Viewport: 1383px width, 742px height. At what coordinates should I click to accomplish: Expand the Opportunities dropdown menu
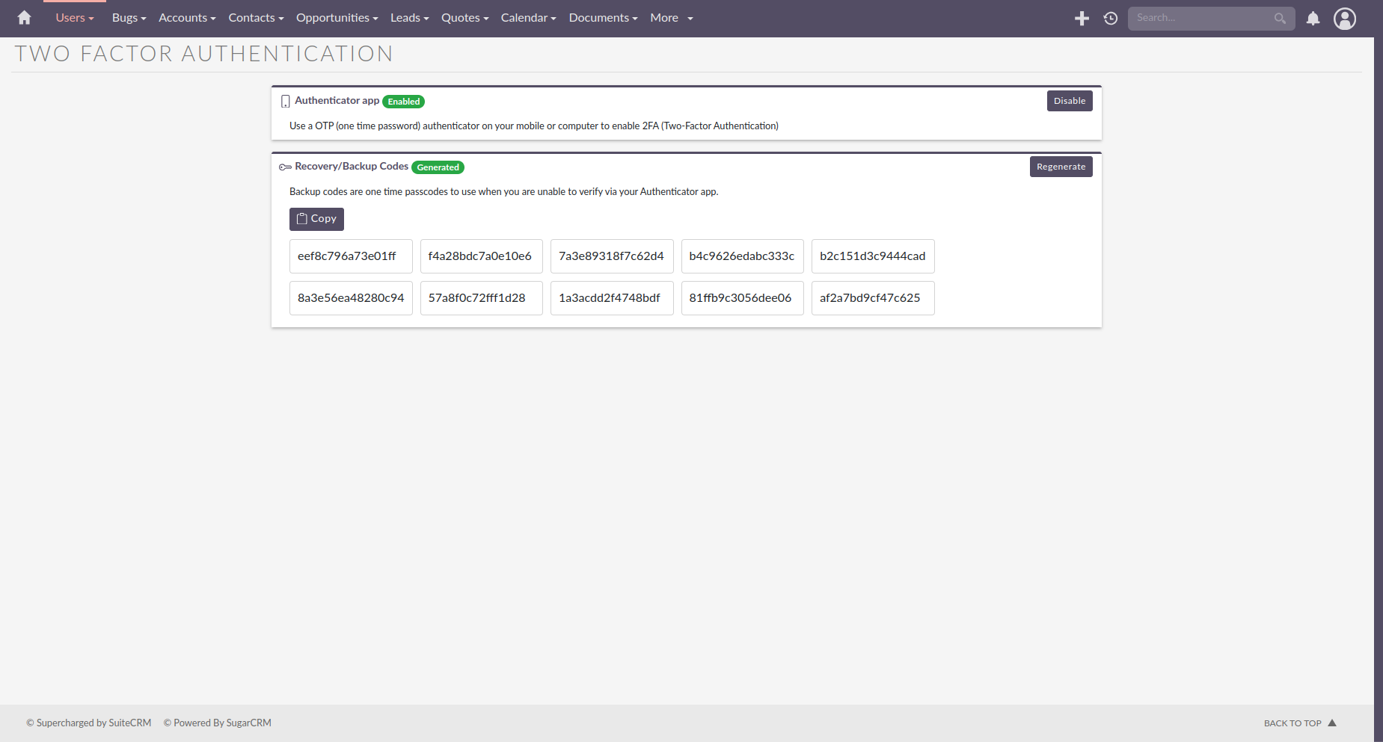click(x=337, y=18)
